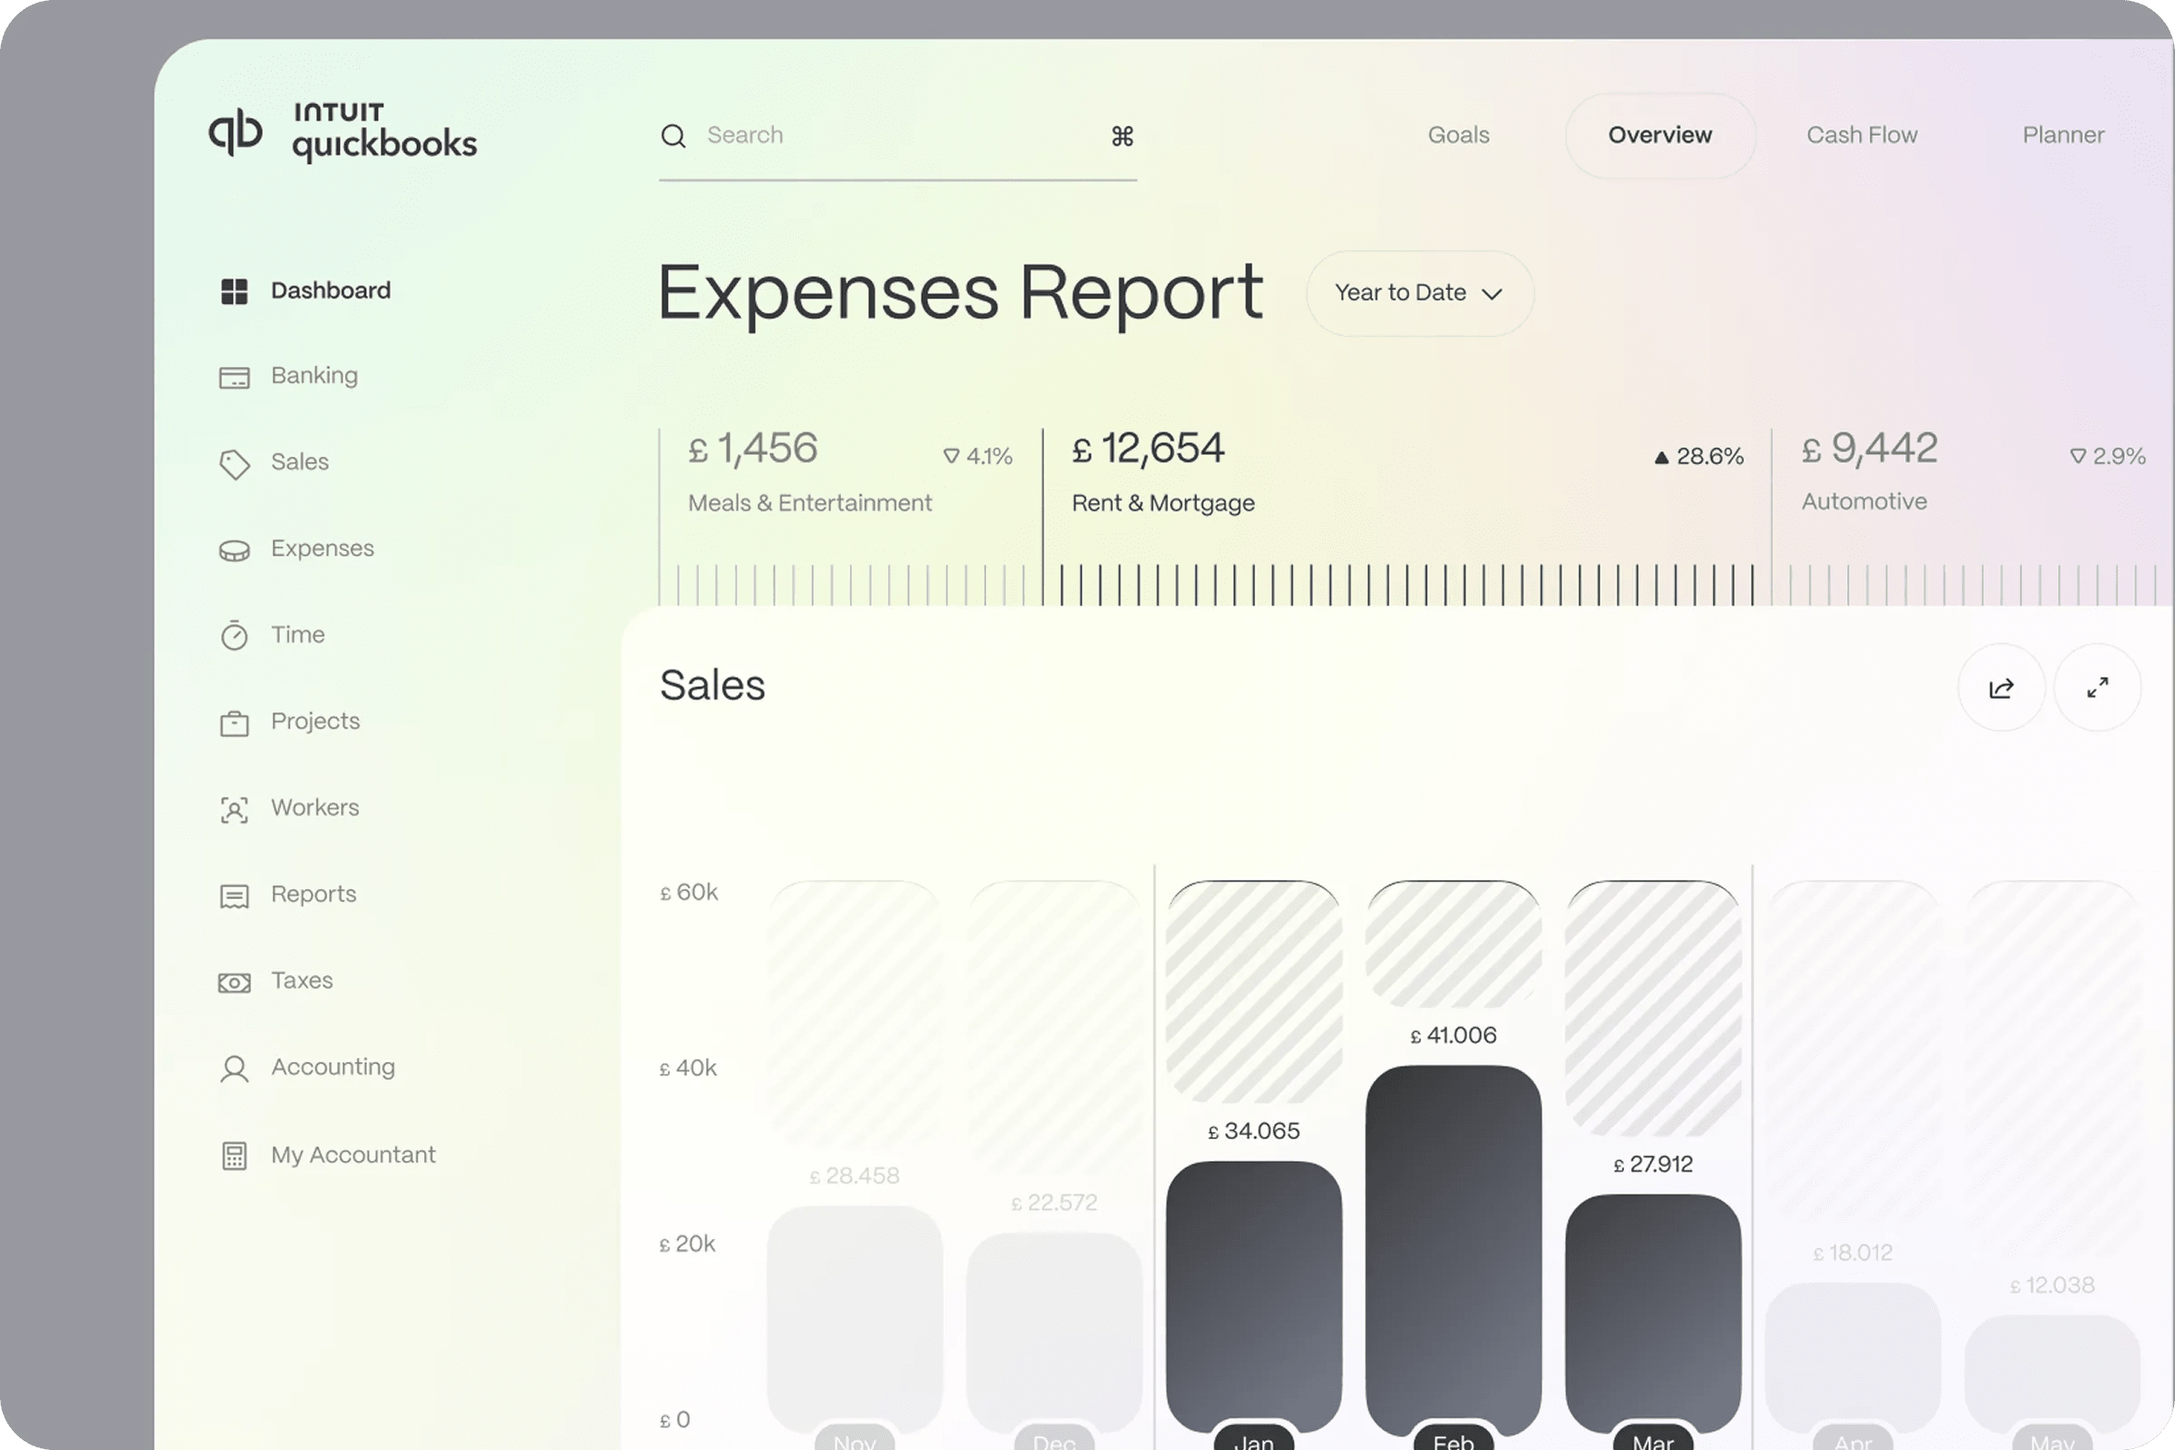2175x1450 pixels.
Task: Click the share icon on Sales chart
Action: [x=2000, y=688]
